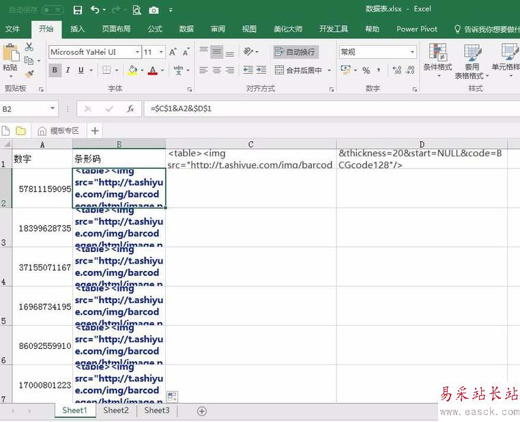The height and width of the screenshot is (422, 520).
Task: Click the Paste clipboard icon
Action: tap(10, 53)
